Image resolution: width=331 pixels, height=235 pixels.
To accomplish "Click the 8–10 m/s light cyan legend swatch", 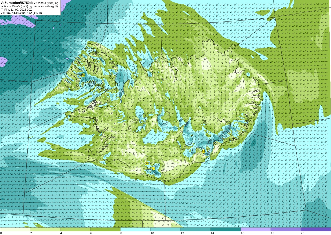I will (135, 229).
